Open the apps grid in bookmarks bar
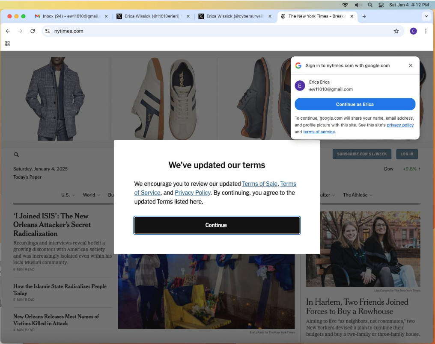This screenshot has width=435, height=344. click(x=7, y=44)
